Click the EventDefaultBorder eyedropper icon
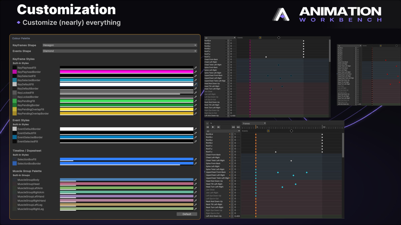Viewport: 401px width, 225px height. pos(196,129)
